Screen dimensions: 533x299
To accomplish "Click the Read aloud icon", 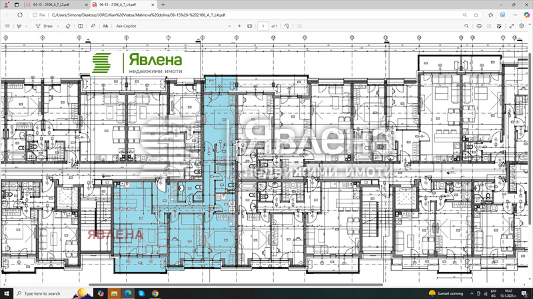I will (x=93, y=26).
